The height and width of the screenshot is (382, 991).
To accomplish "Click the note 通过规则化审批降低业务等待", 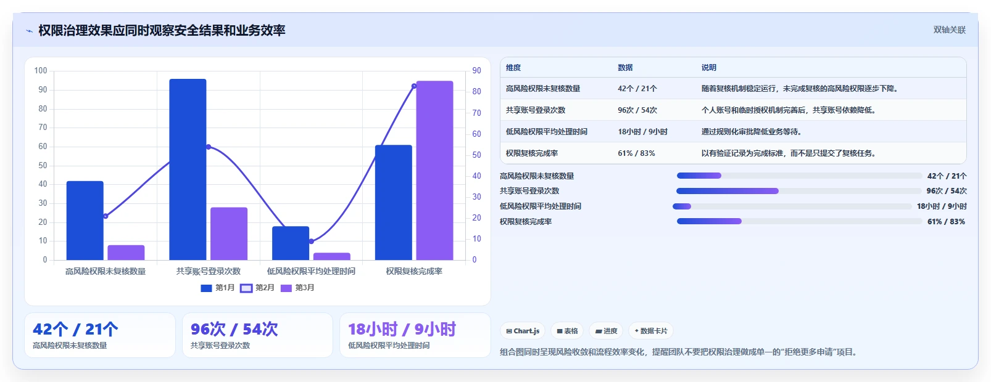I will (x=753, y=132).
